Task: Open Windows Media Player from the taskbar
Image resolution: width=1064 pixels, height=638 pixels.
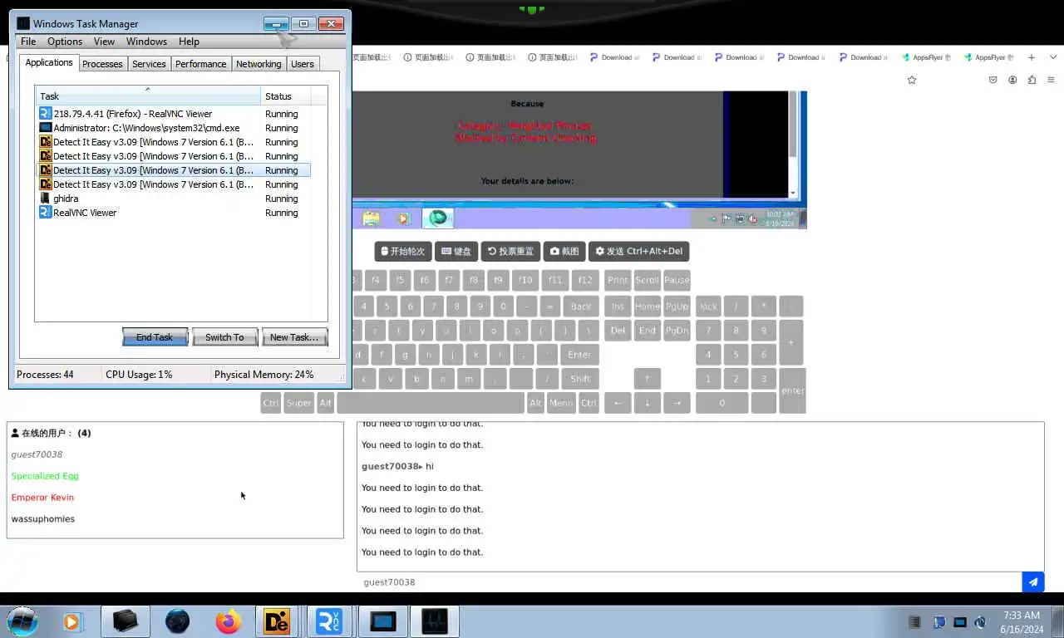Action: [72, 621]
